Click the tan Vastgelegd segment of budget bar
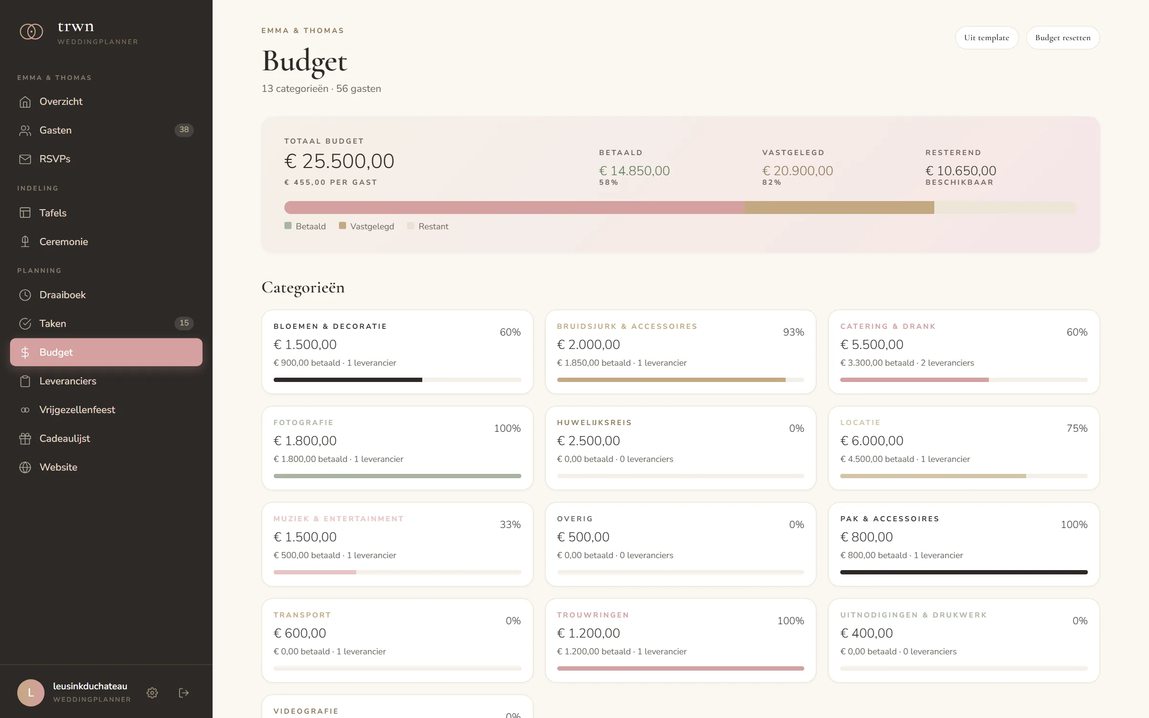 coord(839,207)
